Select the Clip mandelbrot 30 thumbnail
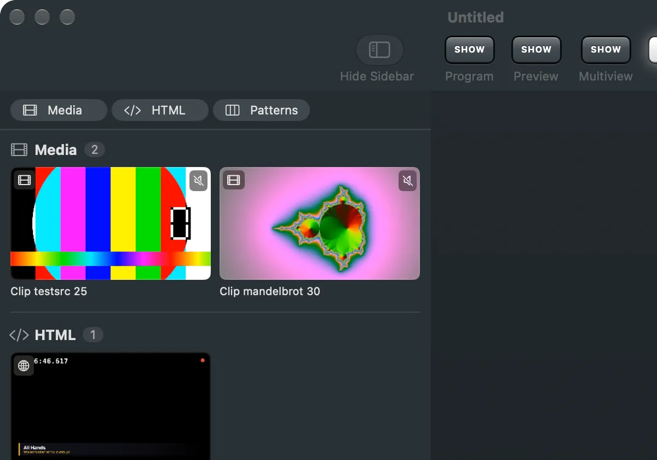The height and width of the screenshot is (460, 657). pyautogui.click(x=320, y=223)
